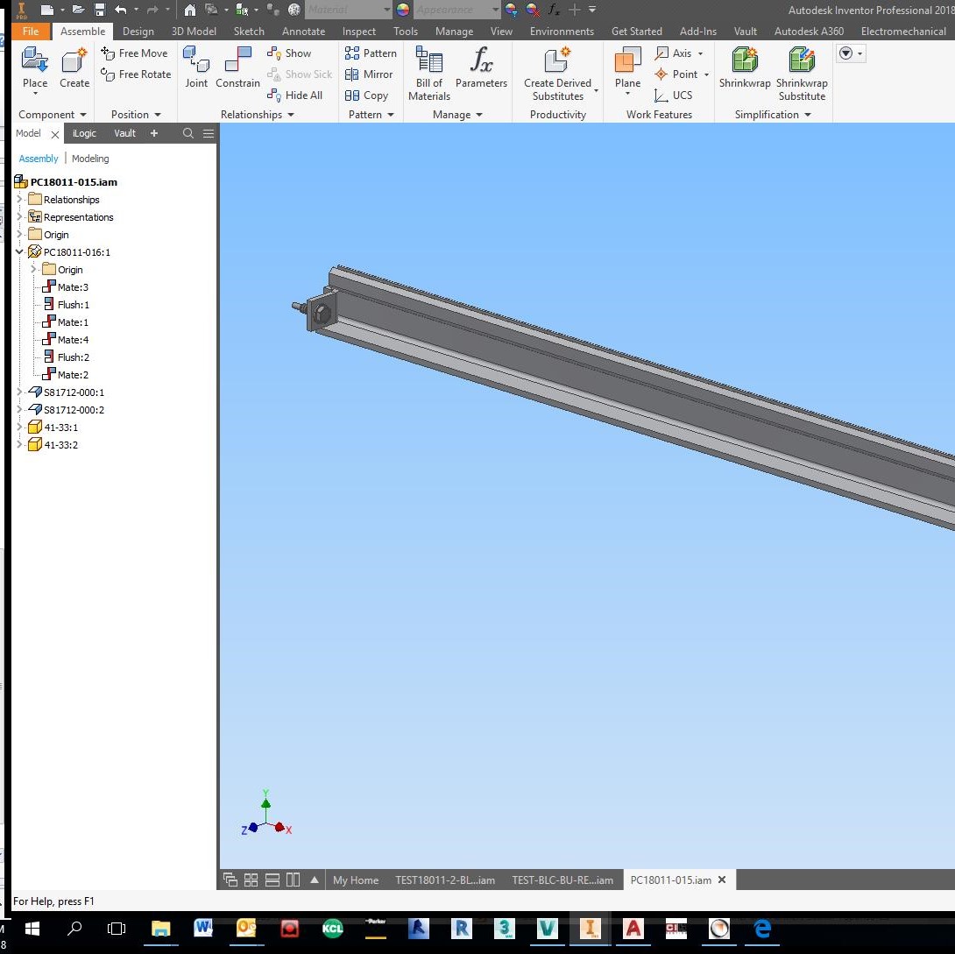The image size is (955, 954).
Task: Switch to the My Home tab
Action: (356, 880)
